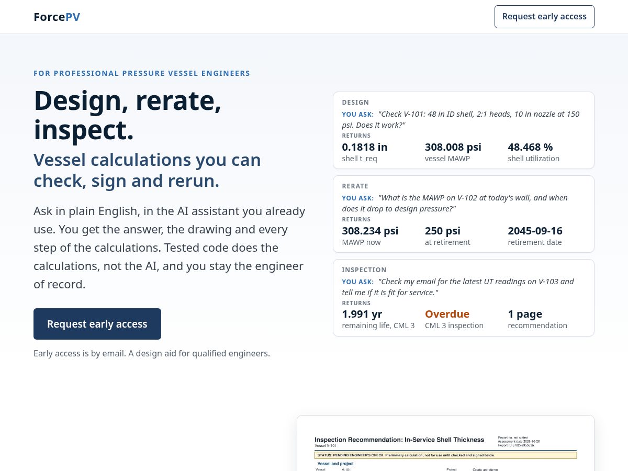628x471 pixels.
Task: Click the "CML 3 inspection" label
Action: (454, 326)
